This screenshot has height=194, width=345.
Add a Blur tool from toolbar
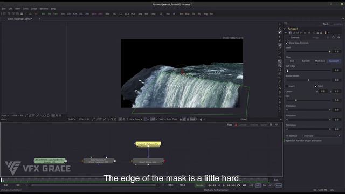(x=107, y=14)
